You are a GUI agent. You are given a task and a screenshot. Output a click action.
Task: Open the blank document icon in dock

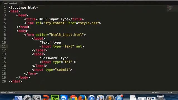133,98
